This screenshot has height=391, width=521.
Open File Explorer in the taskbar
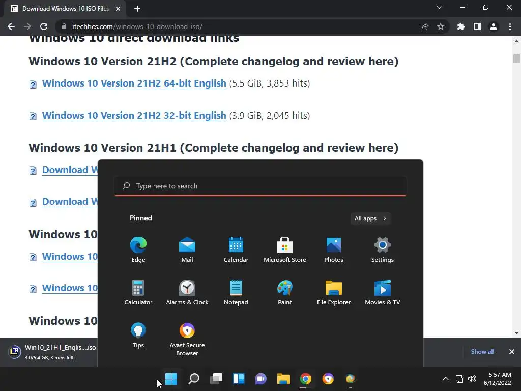pos(283,379)
